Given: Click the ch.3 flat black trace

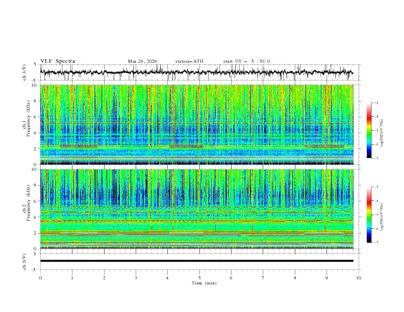Looking at the screenshot, I should (197, 261).
